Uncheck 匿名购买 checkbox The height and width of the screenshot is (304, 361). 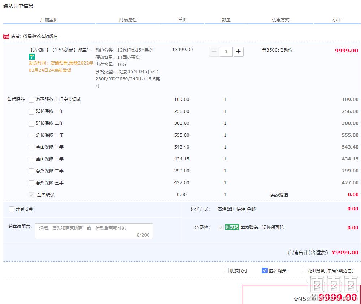[265, 270]
